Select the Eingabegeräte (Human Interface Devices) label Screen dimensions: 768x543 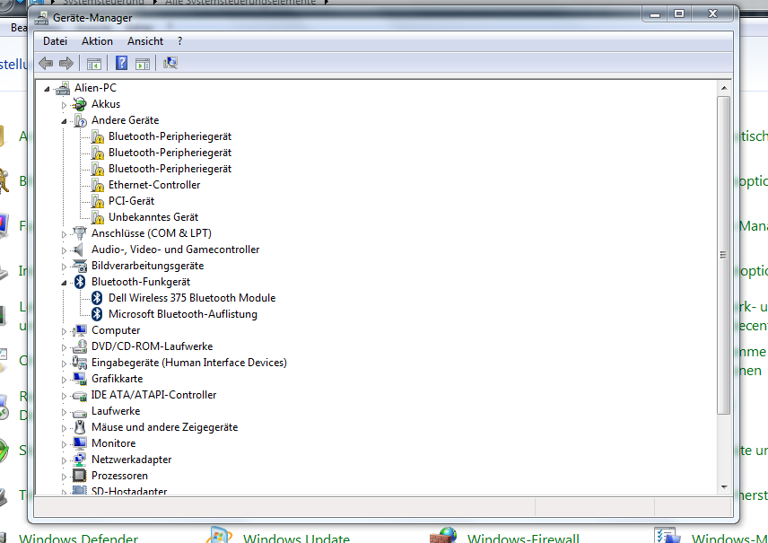[189, 363]
